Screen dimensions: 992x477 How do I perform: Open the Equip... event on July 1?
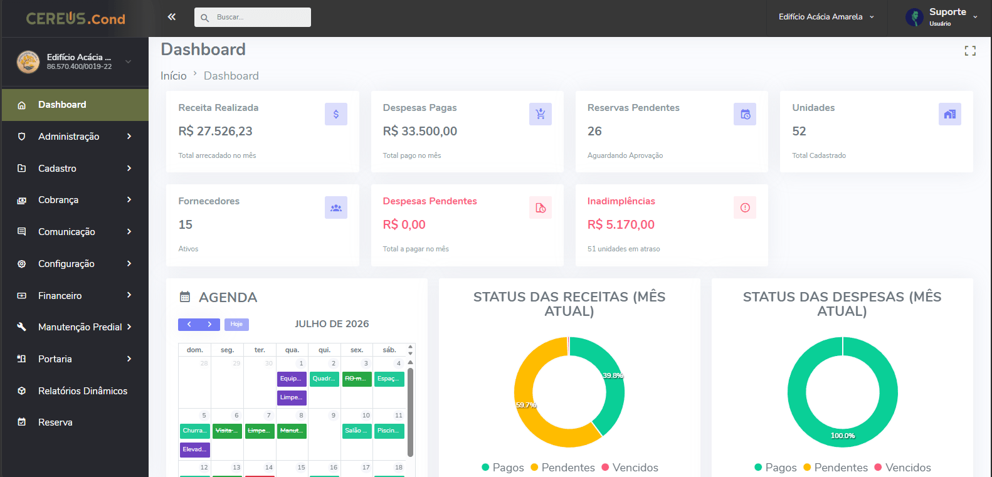coord(292,379)
